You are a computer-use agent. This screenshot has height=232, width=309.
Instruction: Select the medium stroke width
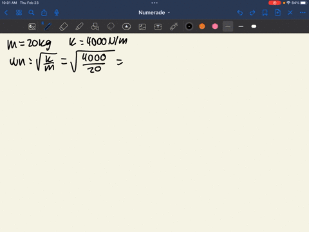241,26
